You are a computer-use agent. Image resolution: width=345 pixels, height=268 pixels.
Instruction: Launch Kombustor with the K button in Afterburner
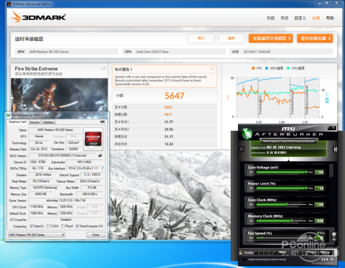(x=242, y=149)
